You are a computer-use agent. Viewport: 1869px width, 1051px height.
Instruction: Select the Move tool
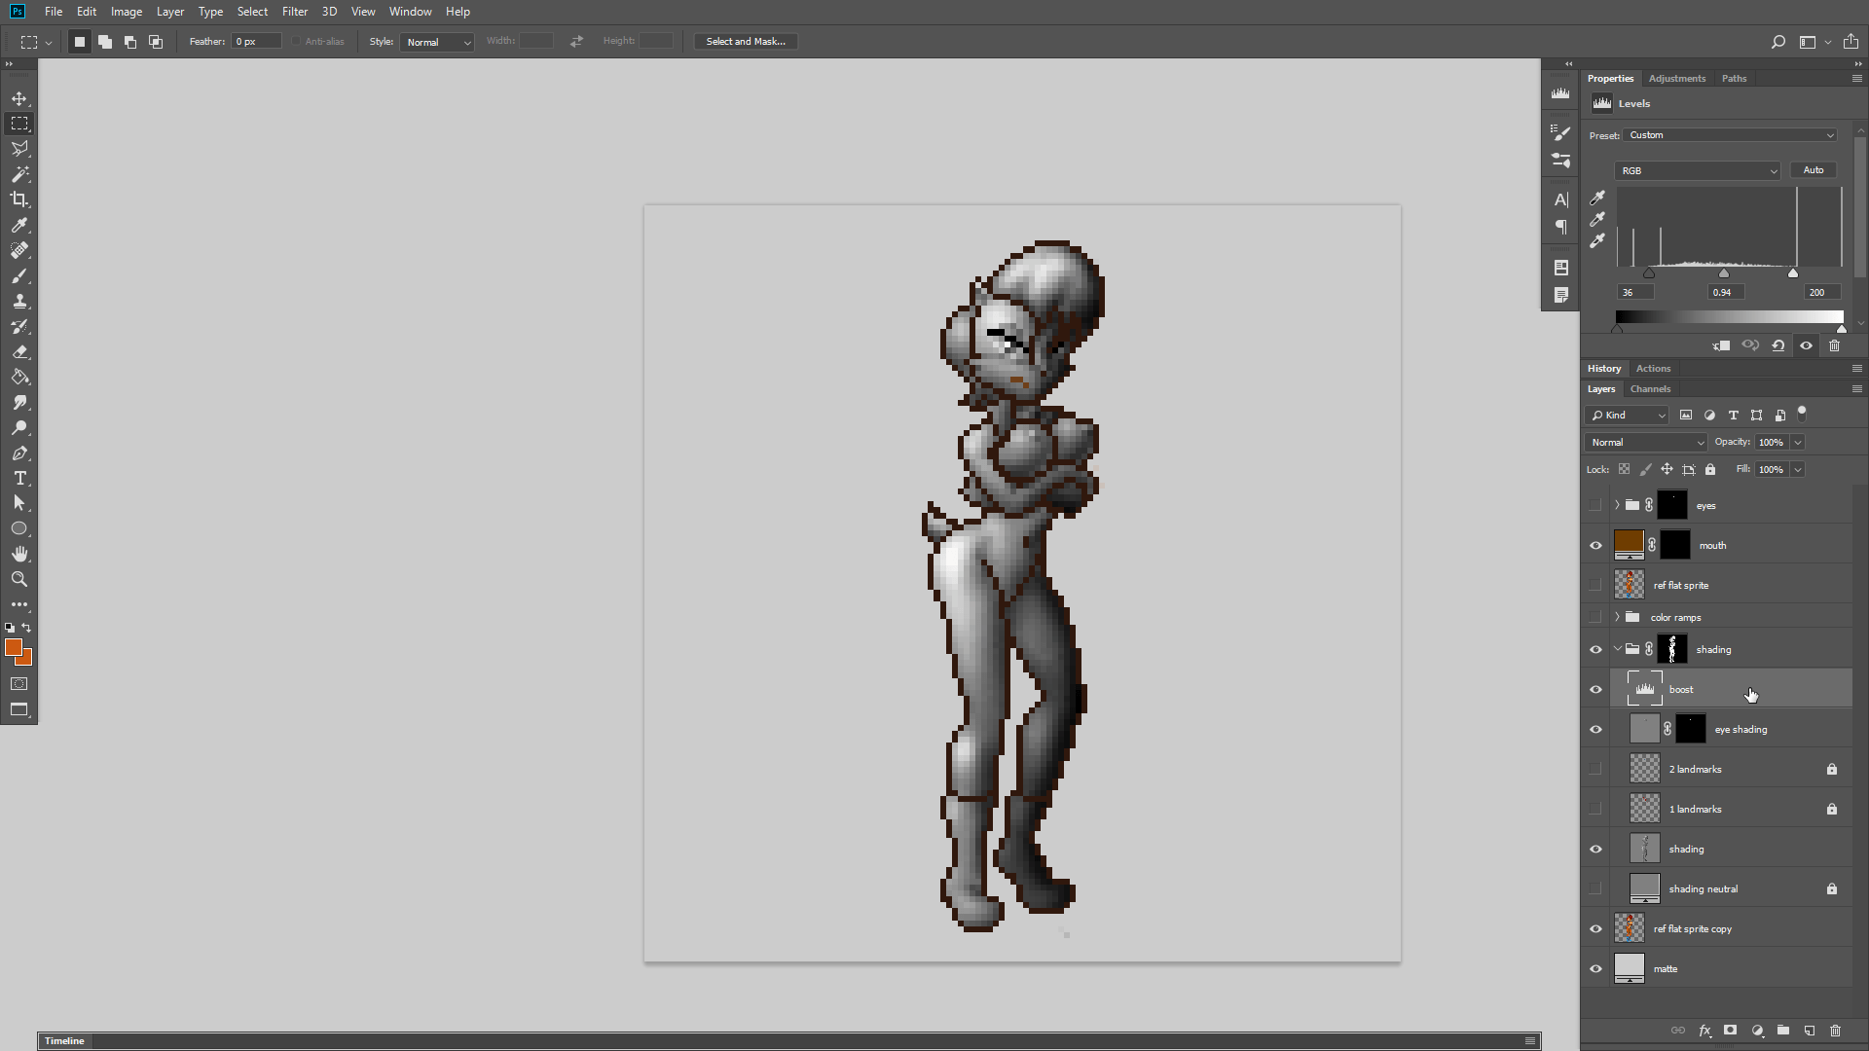pos(19,97)
